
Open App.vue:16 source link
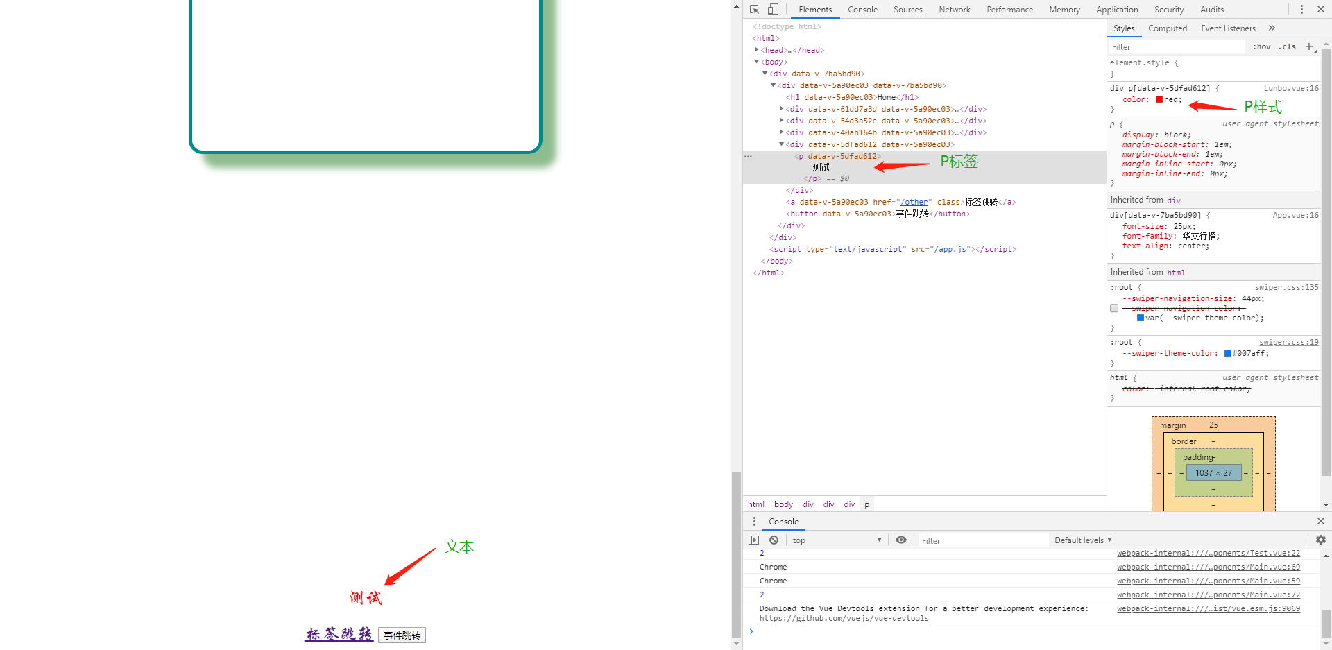[x=1295, y=215]
